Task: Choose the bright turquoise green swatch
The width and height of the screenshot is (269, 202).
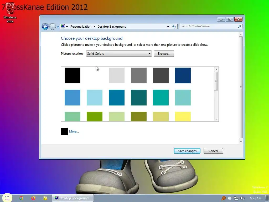Action: click(x=161, y=98)
